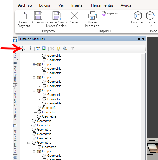Click the funnel filter icon
The width and height of the screenshot is (158, 160).
point(73,48)
